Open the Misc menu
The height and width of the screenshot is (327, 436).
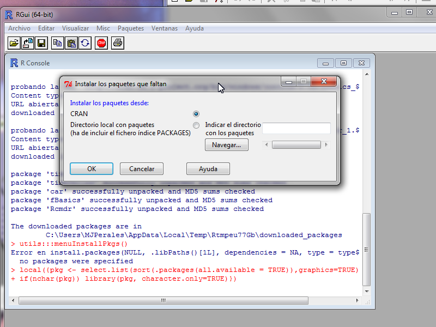103,28
